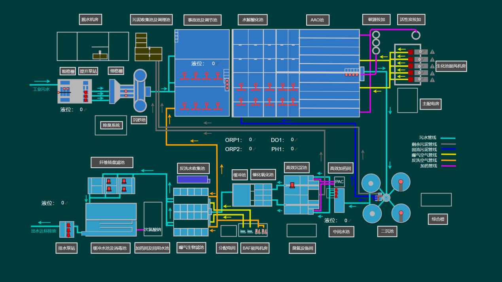
Task: Click the 活性炭投加 button
Action: point(411,19)
